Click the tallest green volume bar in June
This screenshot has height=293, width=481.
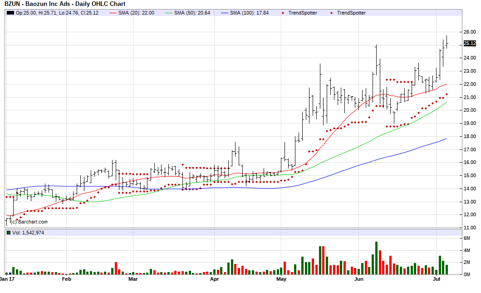click(376, 258)
